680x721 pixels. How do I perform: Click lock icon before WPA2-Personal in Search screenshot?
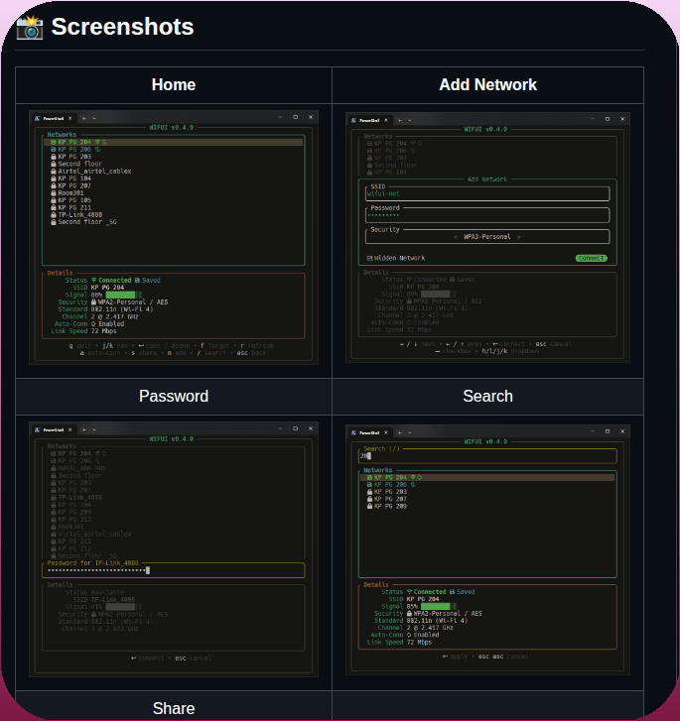pyautogui.click(x=409, y=614)
